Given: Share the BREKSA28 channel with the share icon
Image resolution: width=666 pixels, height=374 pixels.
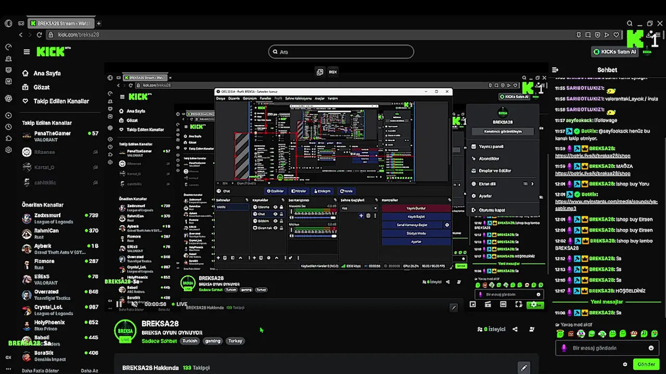Looking at the screenshot, I should 515,329.
